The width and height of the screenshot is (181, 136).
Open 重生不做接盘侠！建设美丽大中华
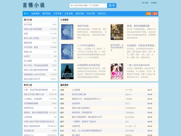pos(87,117)
